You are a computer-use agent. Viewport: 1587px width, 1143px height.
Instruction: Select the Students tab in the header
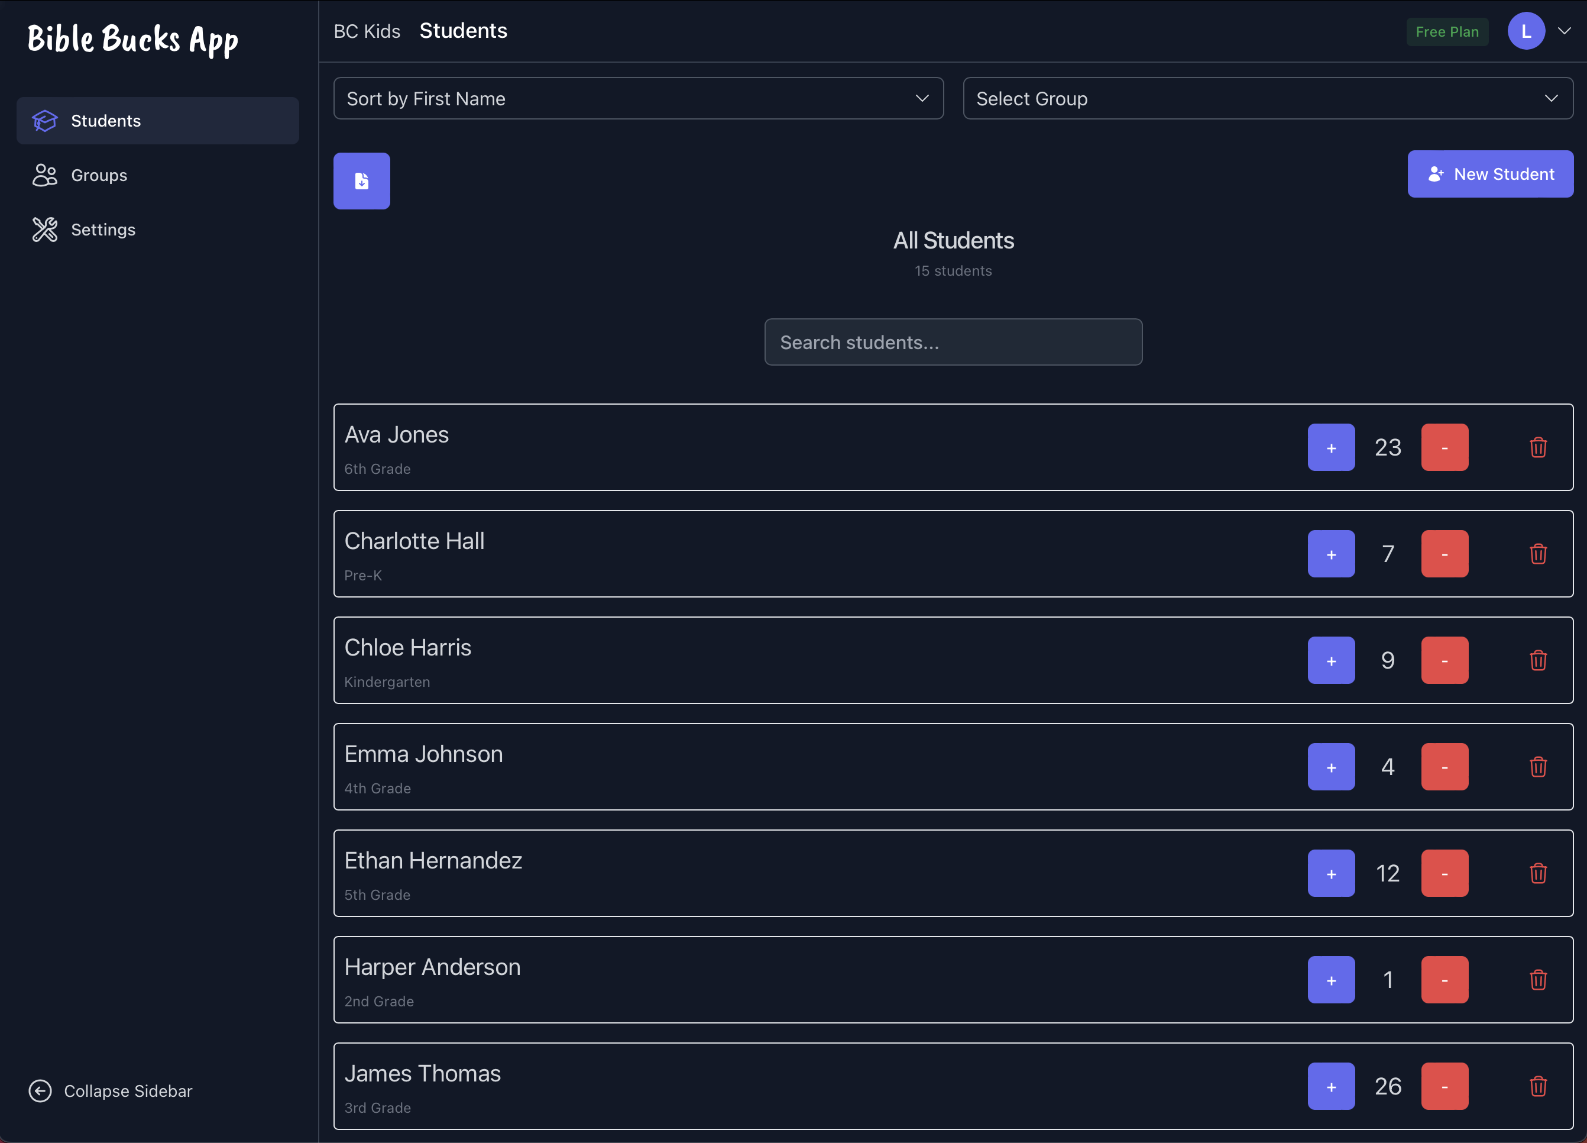tap(463, 30)
